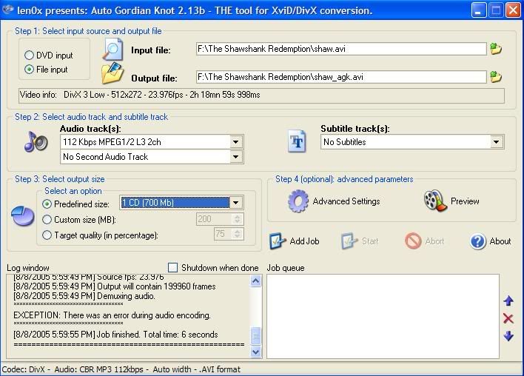Screen dimensions: 524x376
Task: Click About button text
Action: tap(500, 241)
